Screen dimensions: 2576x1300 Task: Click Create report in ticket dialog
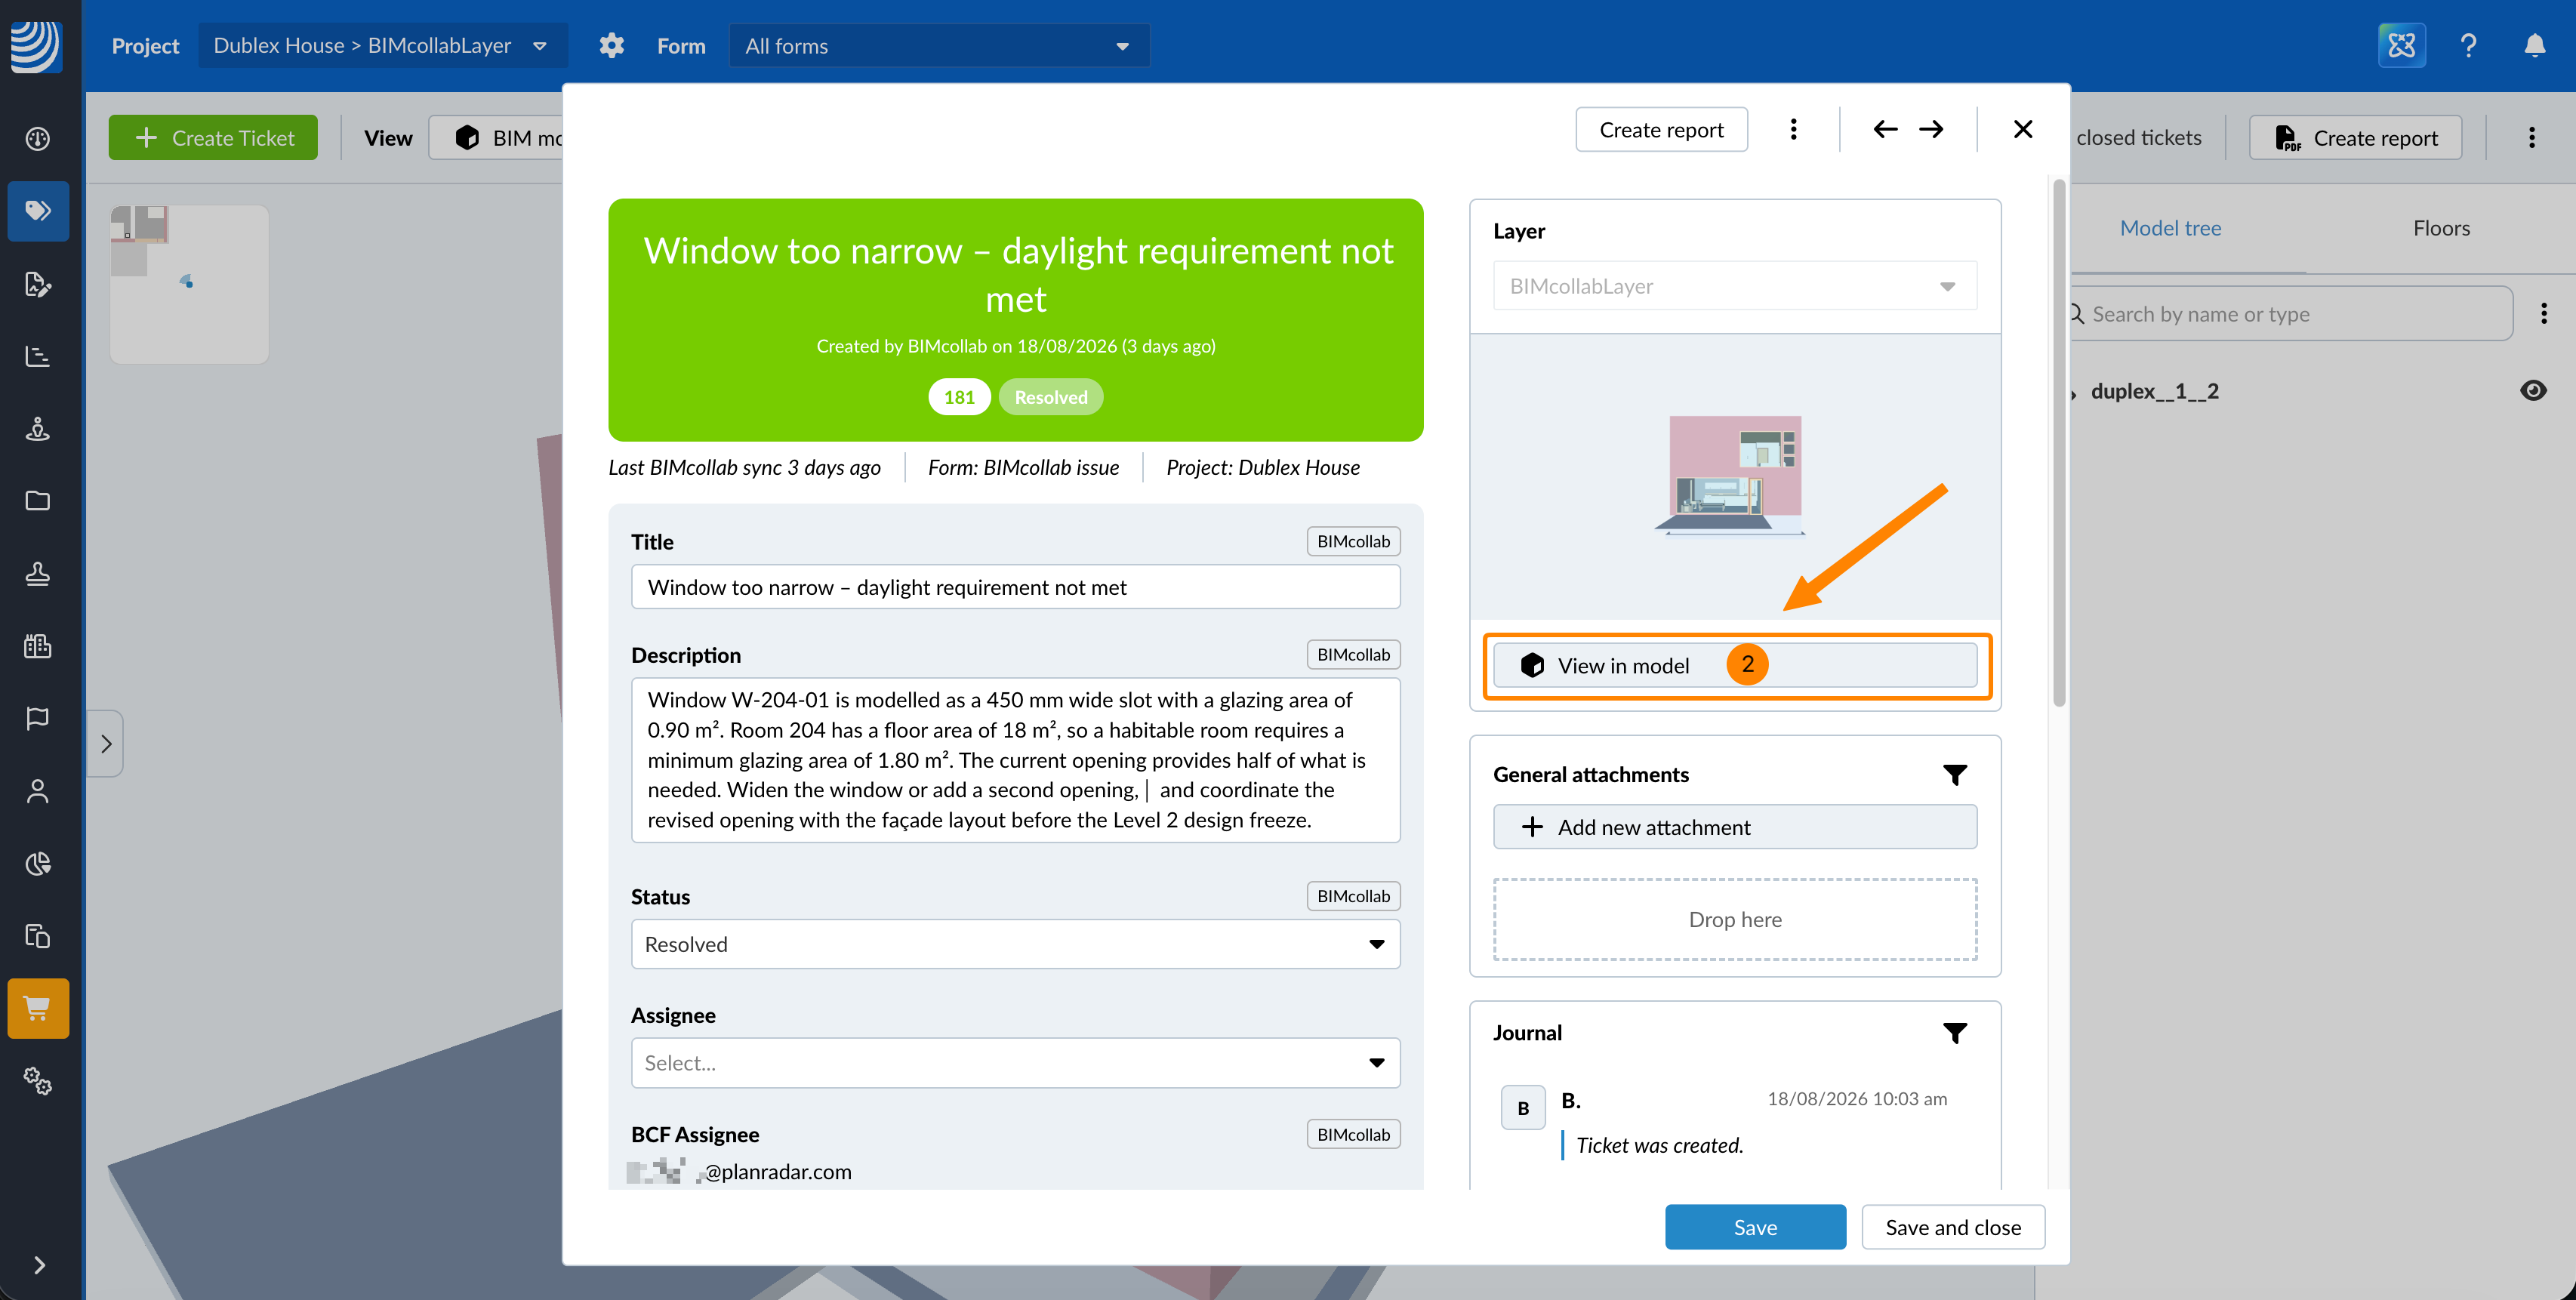1661,130
